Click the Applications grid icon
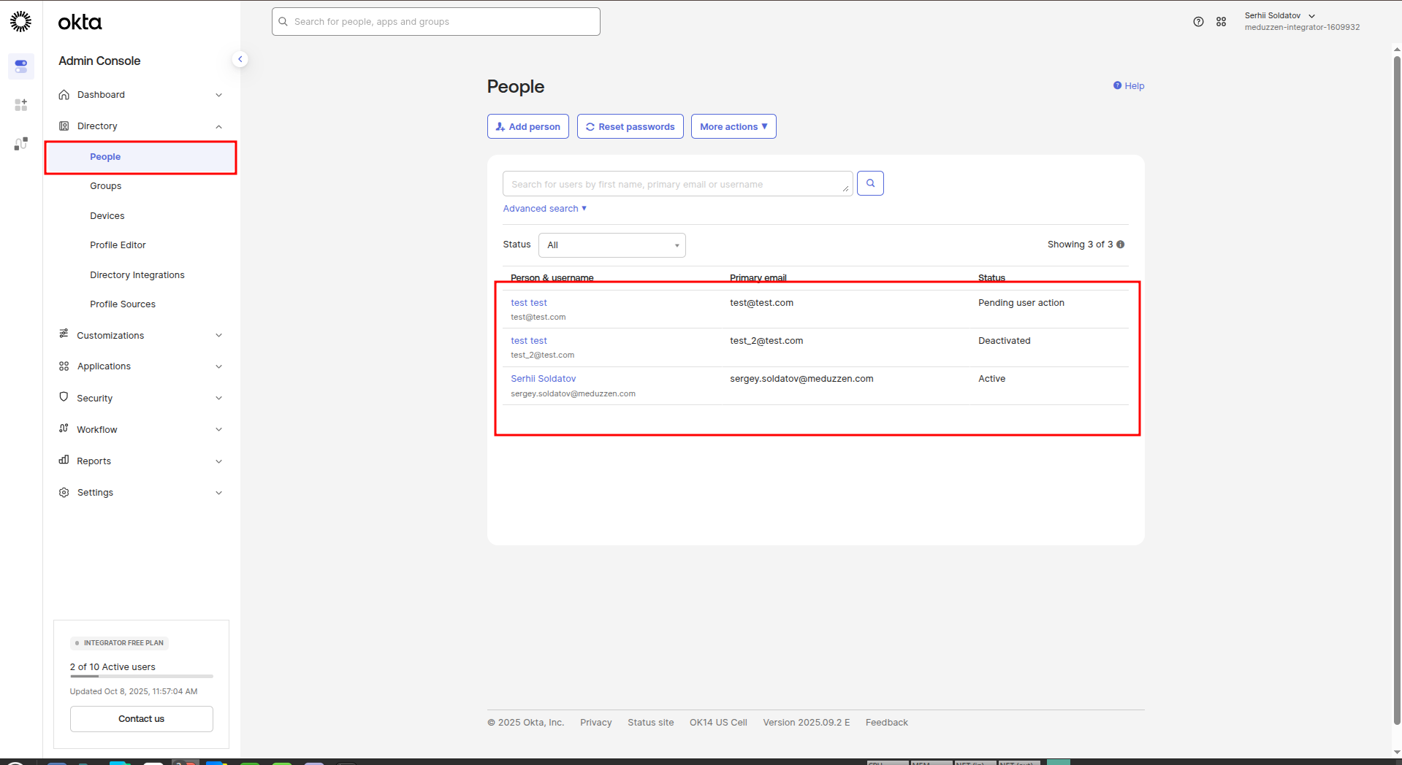The image size is (1402, 765). tap(64, 366)
